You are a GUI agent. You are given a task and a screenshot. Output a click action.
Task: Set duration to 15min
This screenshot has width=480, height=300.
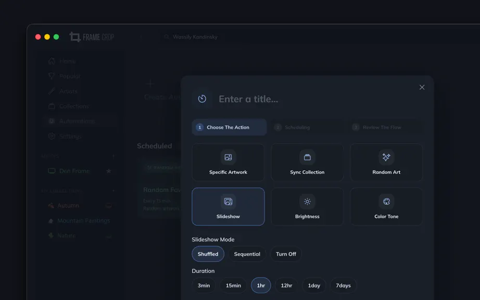[233, 285]
